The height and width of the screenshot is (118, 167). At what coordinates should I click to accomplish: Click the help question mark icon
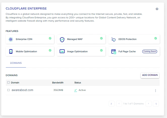[157, 9]
